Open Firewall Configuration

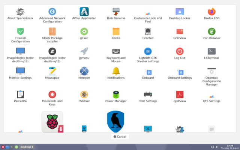point(20,31)
